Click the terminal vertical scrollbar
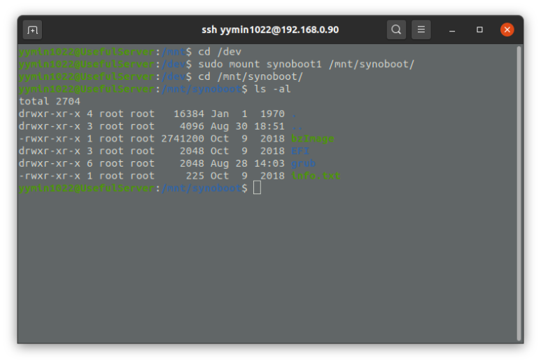Image resolution: width=541 pixels, height=363 pixels. [x=519, y=193]
